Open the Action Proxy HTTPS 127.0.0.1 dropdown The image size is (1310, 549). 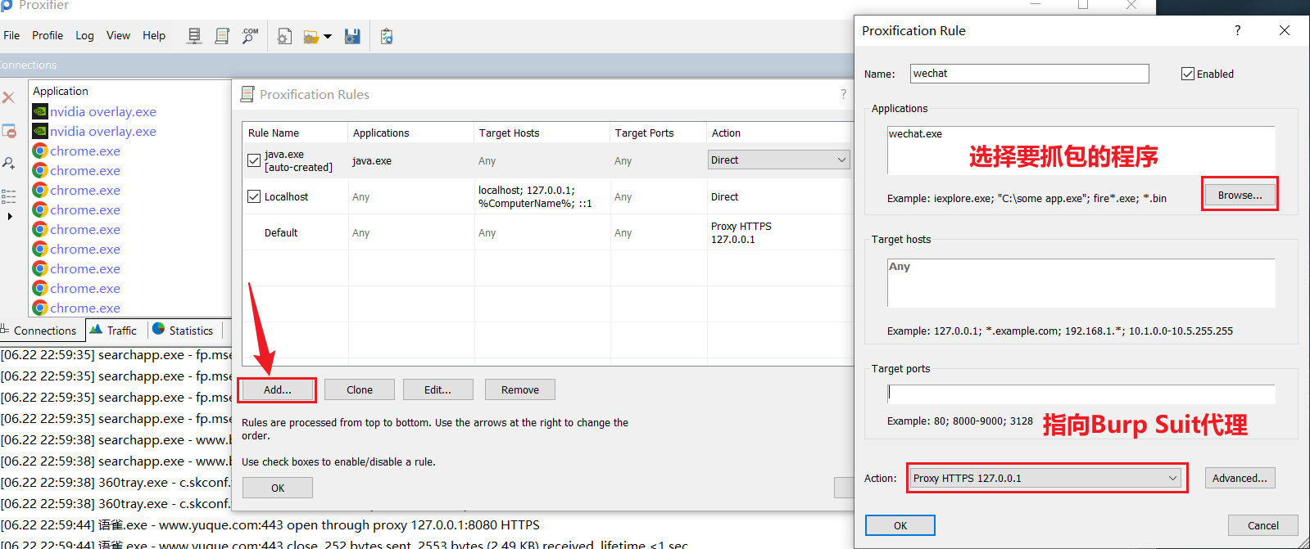click(x=1047, y=478)
